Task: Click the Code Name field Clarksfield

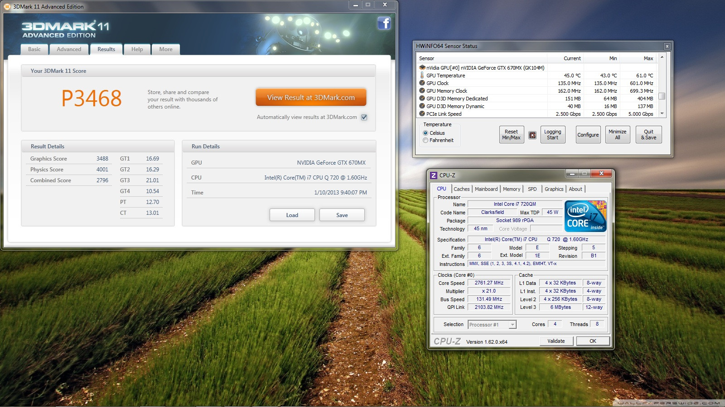Action: point(493,212)
